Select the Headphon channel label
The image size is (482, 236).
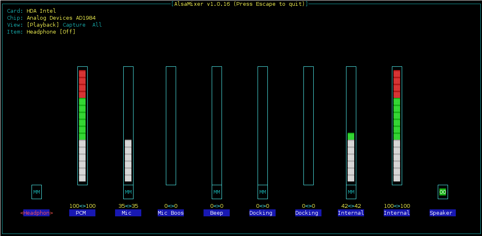tap(36, 213)
